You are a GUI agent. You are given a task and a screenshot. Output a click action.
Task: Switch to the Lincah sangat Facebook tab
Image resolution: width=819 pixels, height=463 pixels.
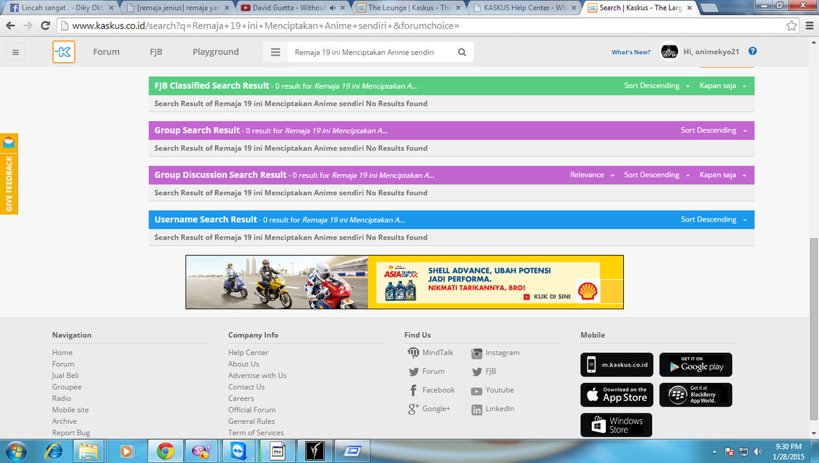pyautogui.click(x=63, y=8)
